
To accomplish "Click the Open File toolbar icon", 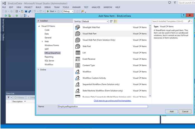I will click(x=22, y=11).
